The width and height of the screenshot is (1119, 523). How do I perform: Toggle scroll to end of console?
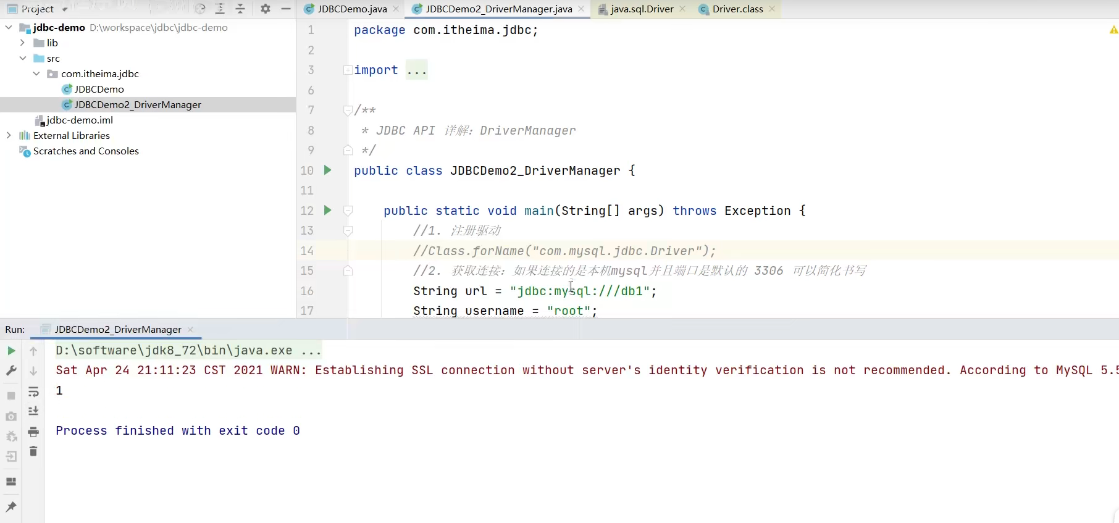33,411
